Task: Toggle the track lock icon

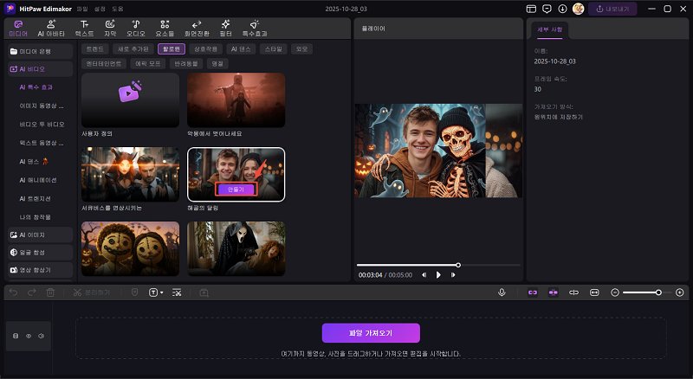Action: pyautogui.click(x=15, y=335)
